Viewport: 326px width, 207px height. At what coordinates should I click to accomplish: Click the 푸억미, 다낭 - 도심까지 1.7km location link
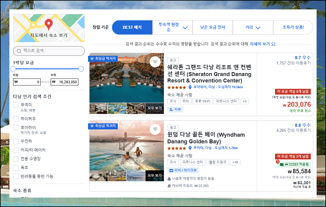point(216,148)
